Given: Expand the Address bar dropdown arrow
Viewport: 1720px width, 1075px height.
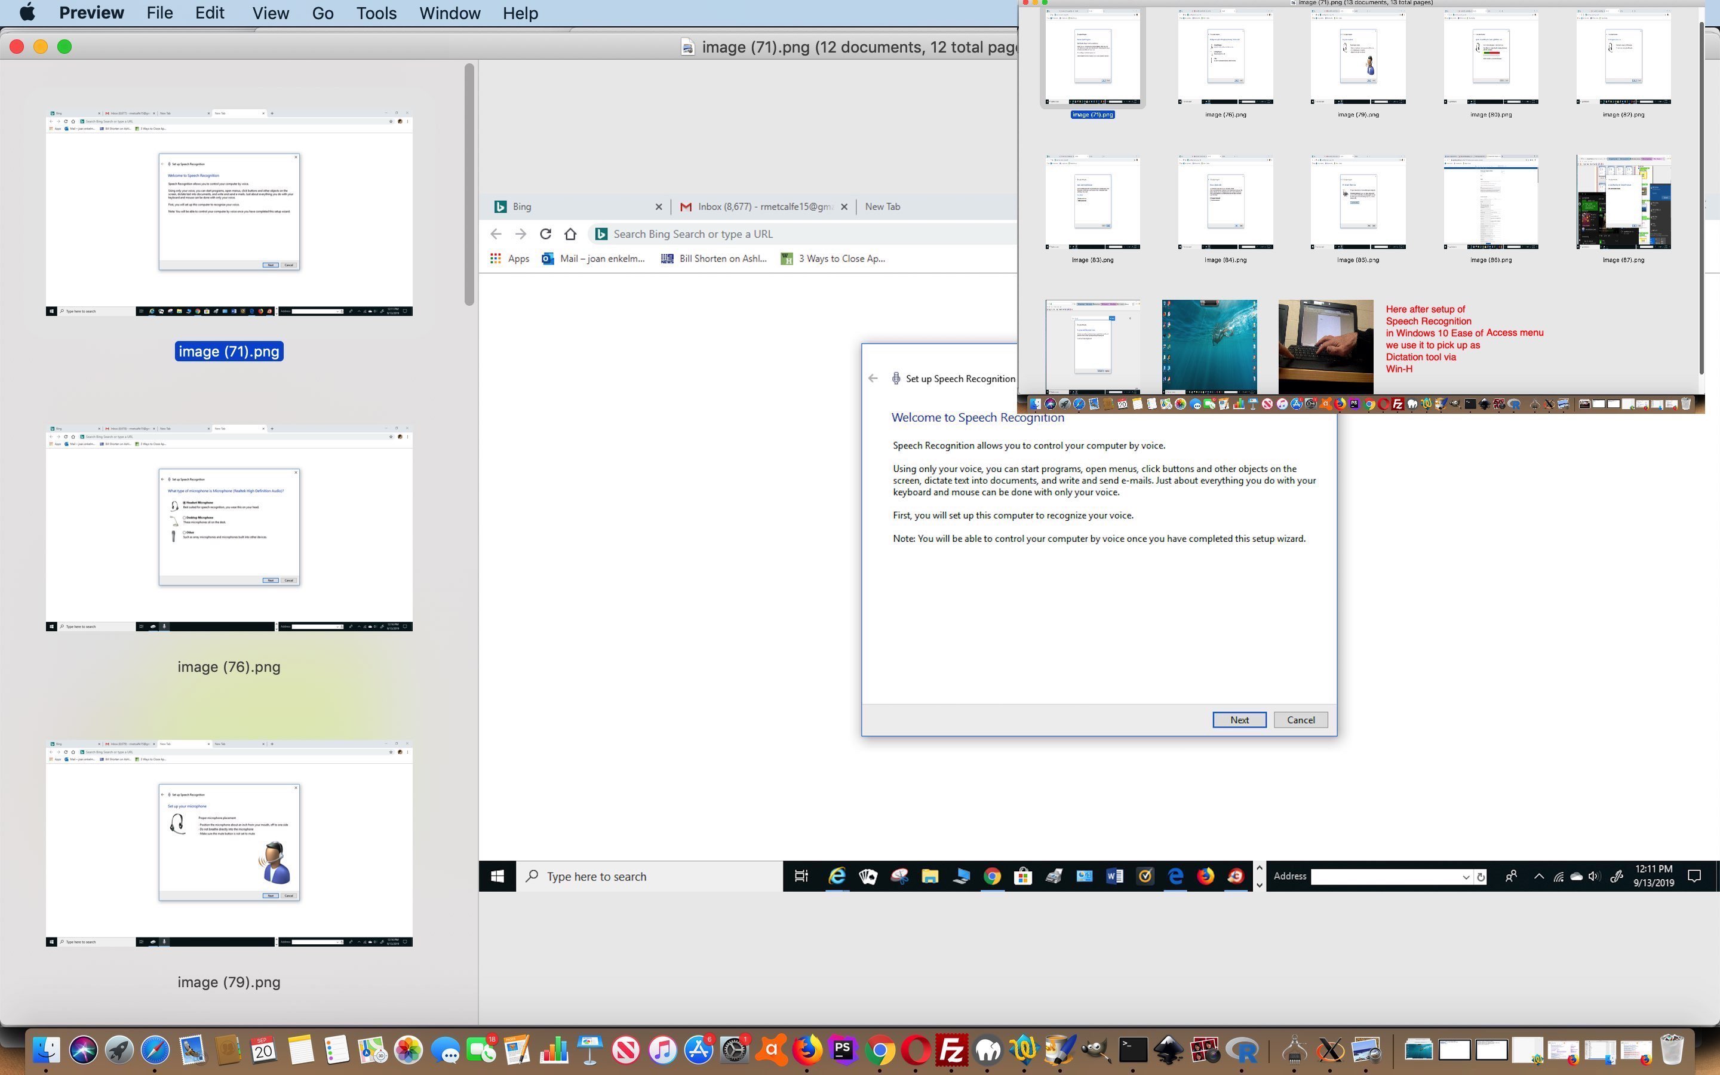Looking at the screenshot, I should tap(1465, 877).
